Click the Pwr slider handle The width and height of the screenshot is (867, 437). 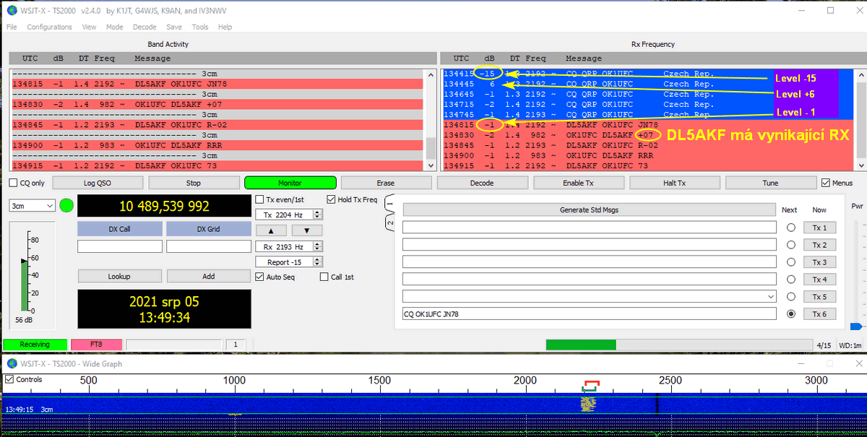click(857, 326)
